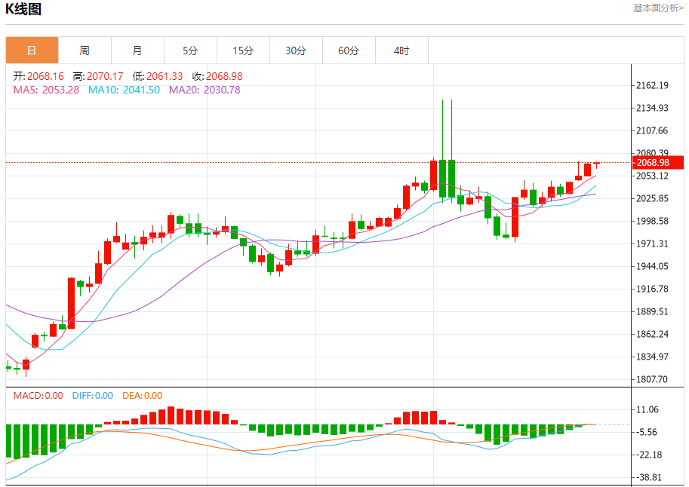Switch to the 周 weekly tab
The image size is (689, 487).
(x=85, y=51)
